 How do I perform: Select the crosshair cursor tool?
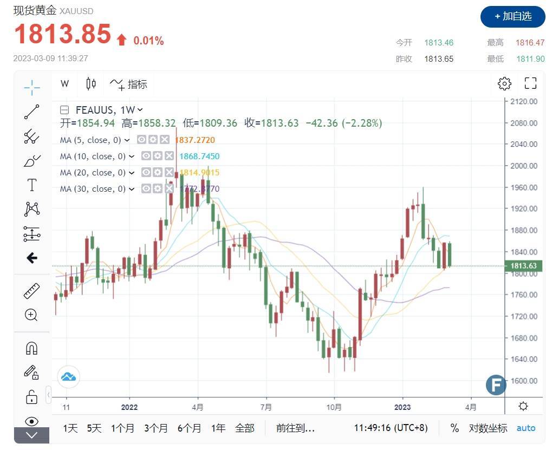(x=32, y=87)
